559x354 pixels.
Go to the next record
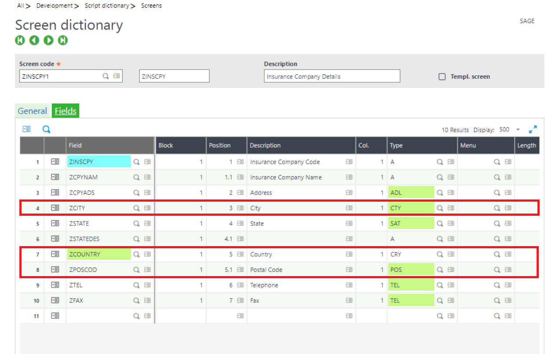point(48,40)
